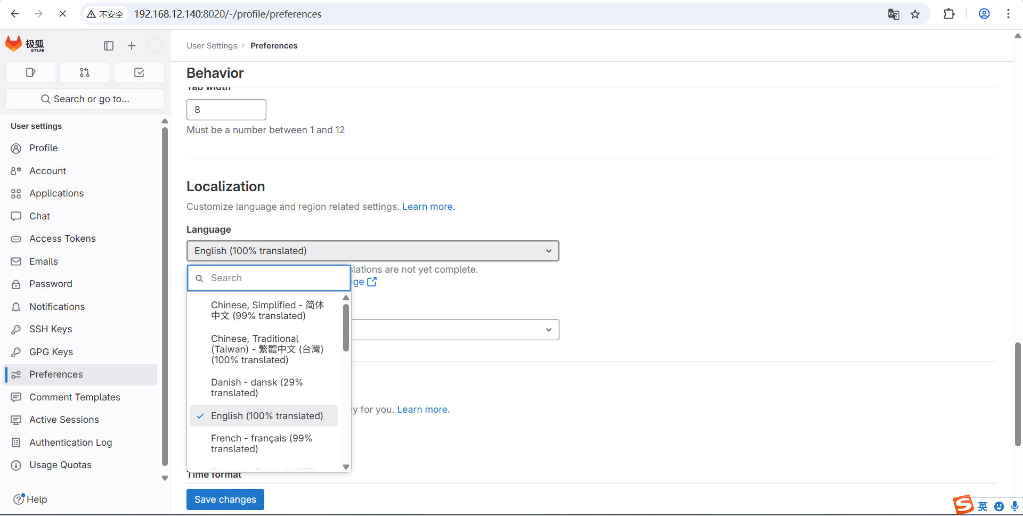The height and width of the screenshot is (516, 1023).
Task: Select Danish language option
Action: (257, 388)
